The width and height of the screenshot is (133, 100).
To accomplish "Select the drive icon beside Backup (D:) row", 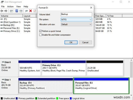I will 2,25.
